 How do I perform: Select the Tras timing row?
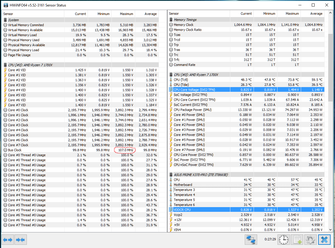coord(247,50)
